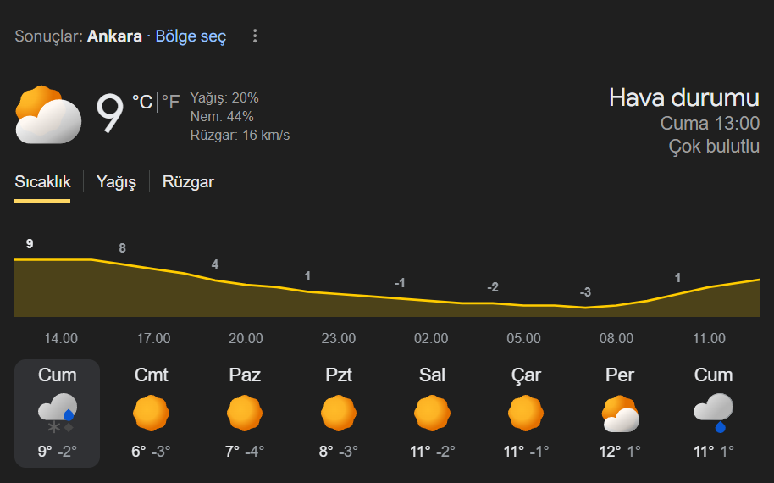
Task: Select the Sıcaklık tab
Action: click(42, 182)
